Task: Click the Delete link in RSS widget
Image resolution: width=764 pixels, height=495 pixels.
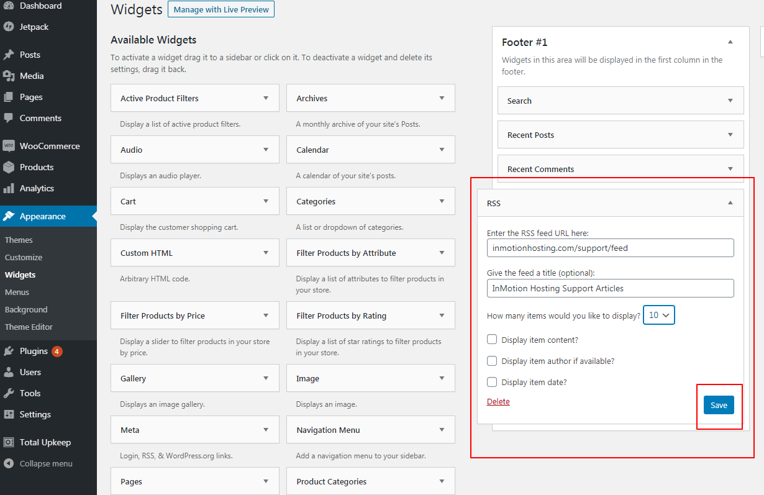Action: point(498,401)
